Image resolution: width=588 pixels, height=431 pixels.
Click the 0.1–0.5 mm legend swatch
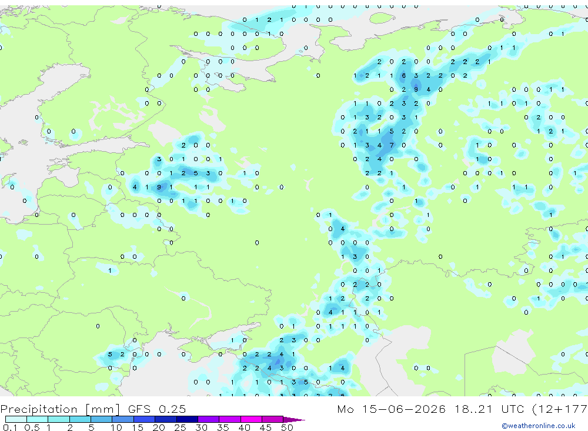pyautogui.click(x=16, y=419)
